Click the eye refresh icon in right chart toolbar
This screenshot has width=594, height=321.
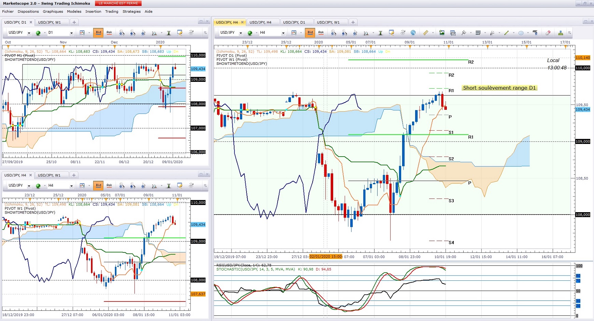[403, 33]
